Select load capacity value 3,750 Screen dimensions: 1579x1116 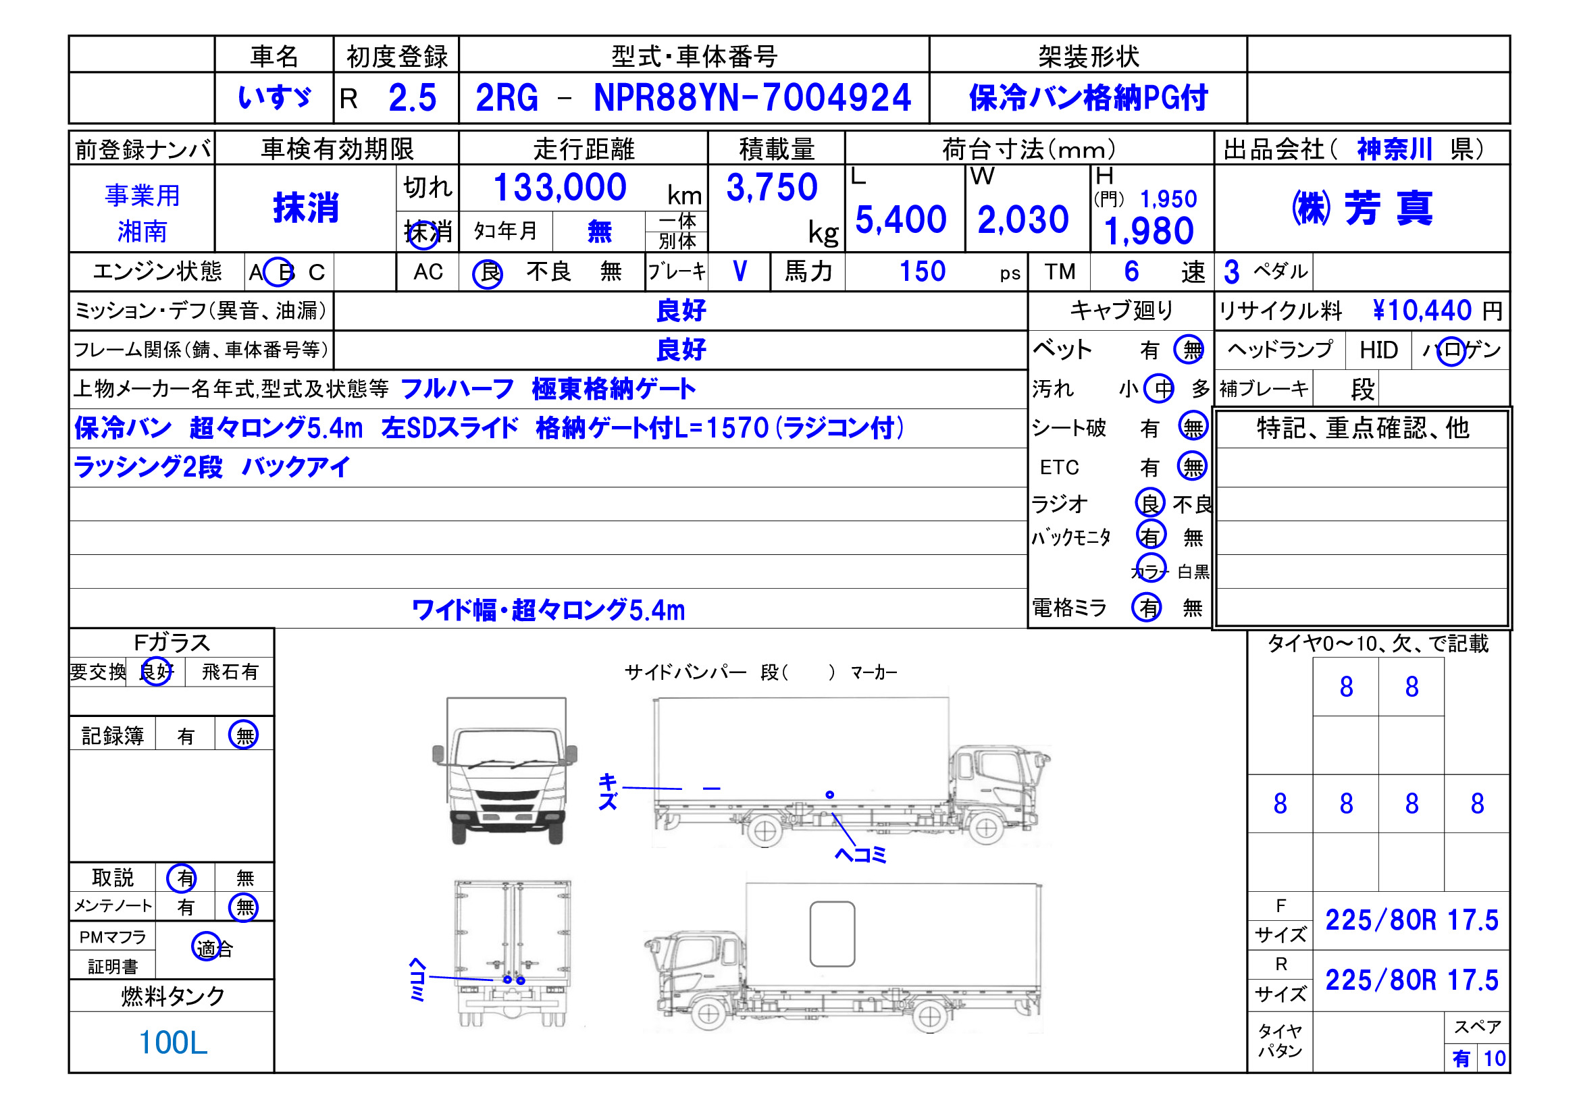point(772,188)
